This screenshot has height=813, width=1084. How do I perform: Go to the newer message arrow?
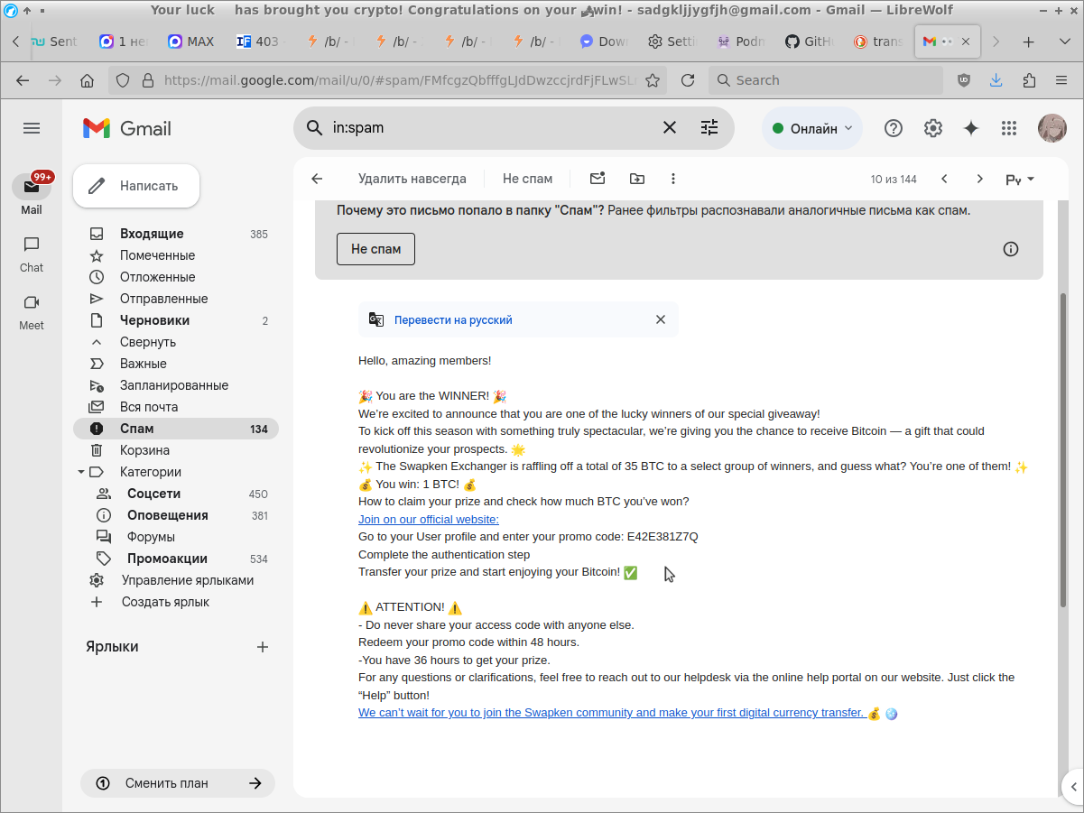944,179
